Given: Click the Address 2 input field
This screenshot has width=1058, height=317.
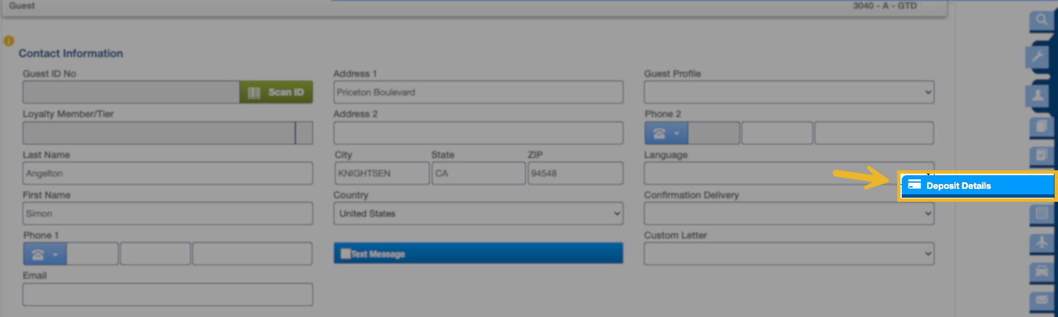Looking at the screenshot, I should 477,133.
